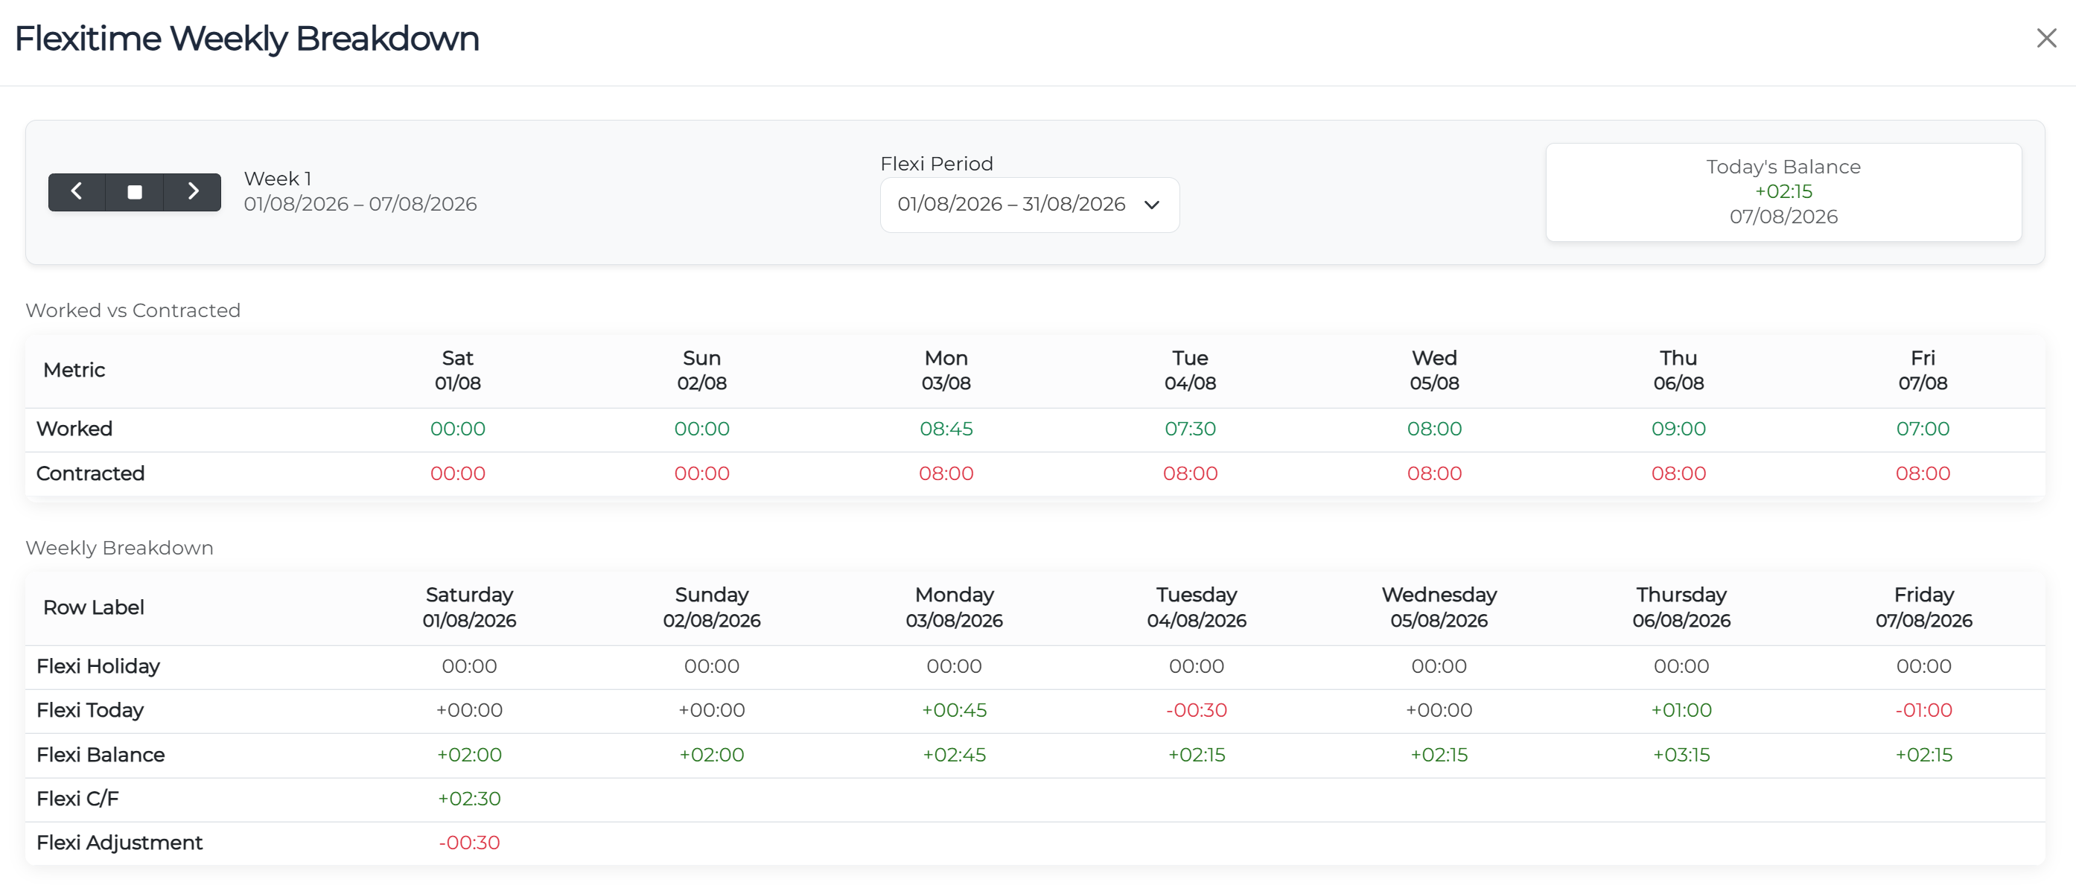The height and width of the screenshot is (885, 2076).
Task: Click the Contracted row label
Action: coord(90,473)
